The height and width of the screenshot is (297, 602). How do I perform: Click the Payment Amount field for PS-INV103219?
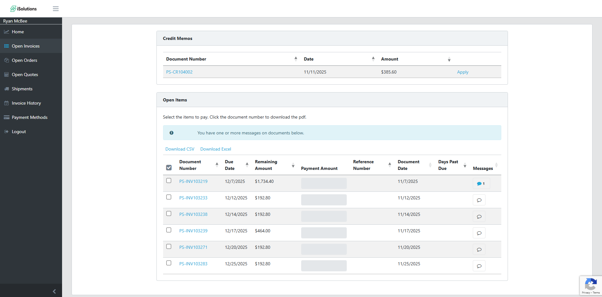point(324,183)
